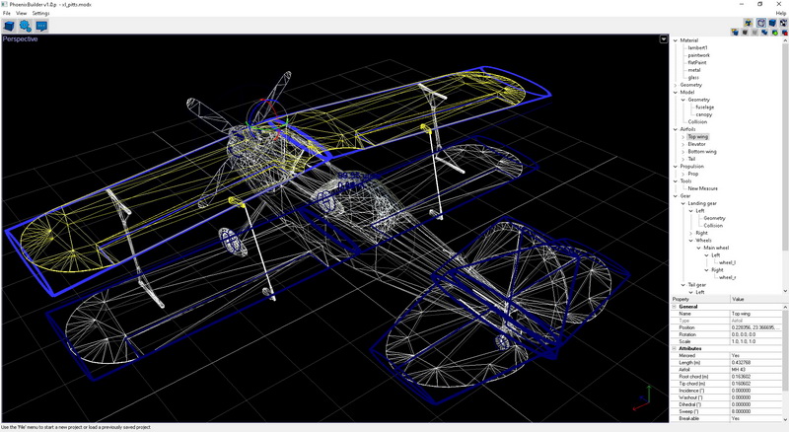The height and width of the screenshot is (432, 789).
Task: Select the solid blue cube view mode icon
Action: (x=772, y=23)
